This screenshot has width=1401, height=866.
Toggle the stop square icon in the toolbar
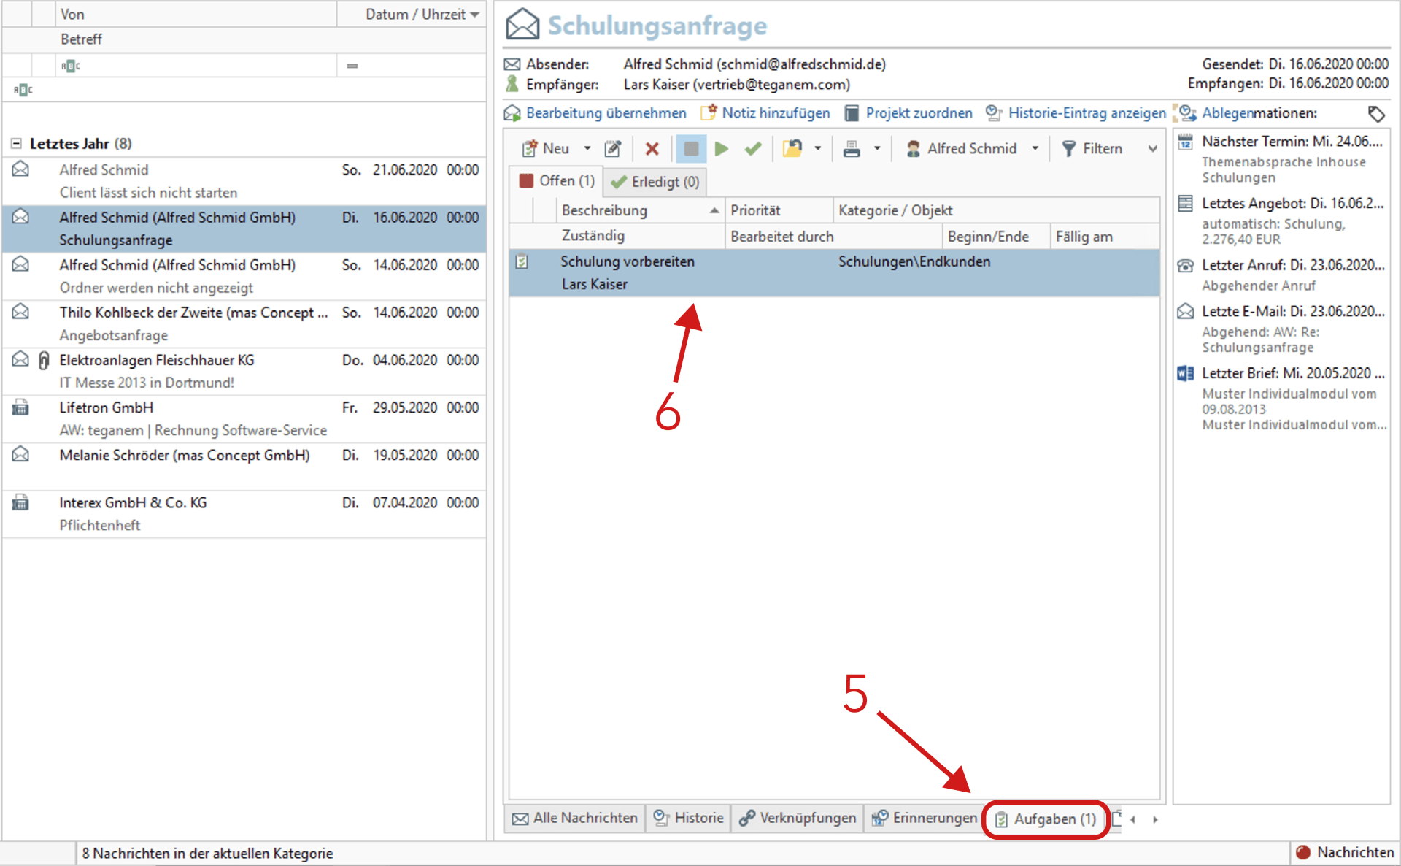(x=691, y=148)
